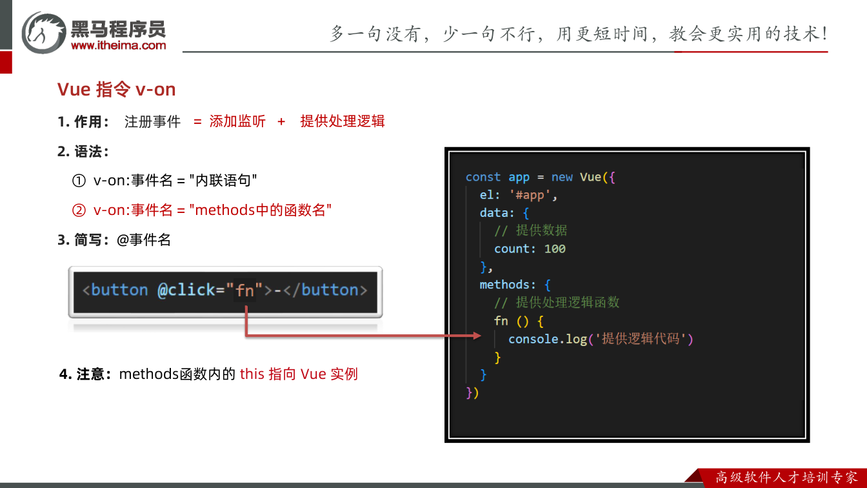Open the www.itheima.com link
The image size is (867, 488).
(118, 45)
